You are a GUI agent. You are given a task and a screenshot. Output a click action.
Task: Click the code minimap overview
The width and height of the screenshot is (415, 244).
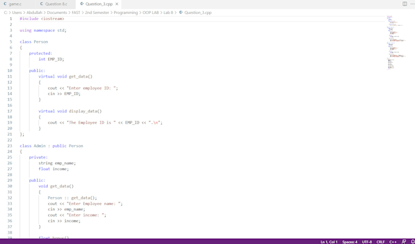(x=396, y=42)
